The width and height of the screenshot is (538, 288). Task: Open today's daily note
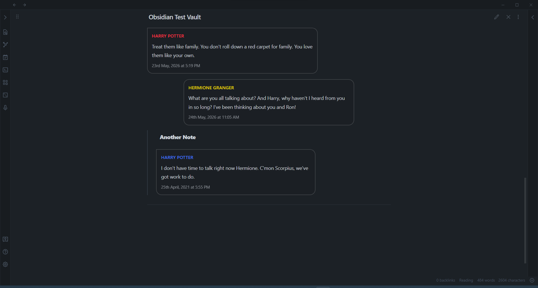click(5, 57)
